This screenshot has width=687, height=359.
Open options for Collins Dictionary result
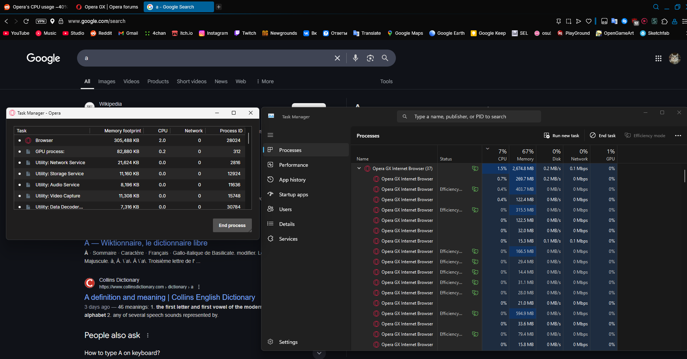click(199, 287)
